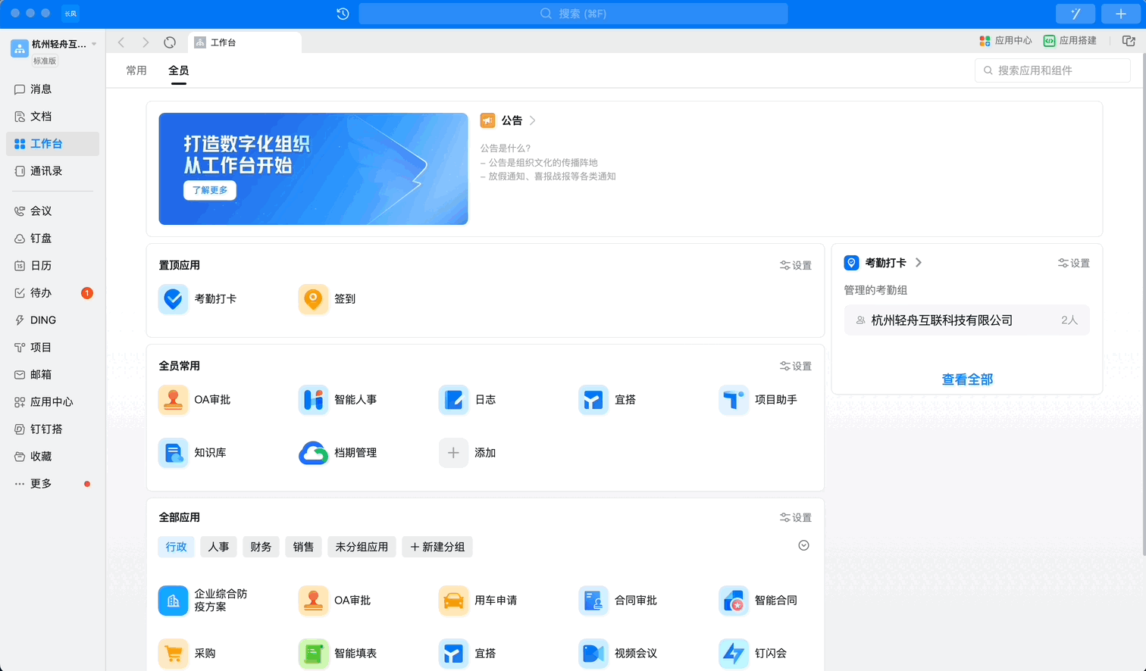Open the 智能人事 app

click(x=313, y=400)
